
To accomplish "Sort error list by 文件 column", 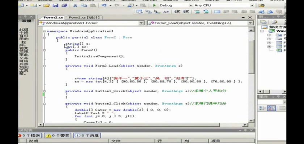I will coord(132,141).
